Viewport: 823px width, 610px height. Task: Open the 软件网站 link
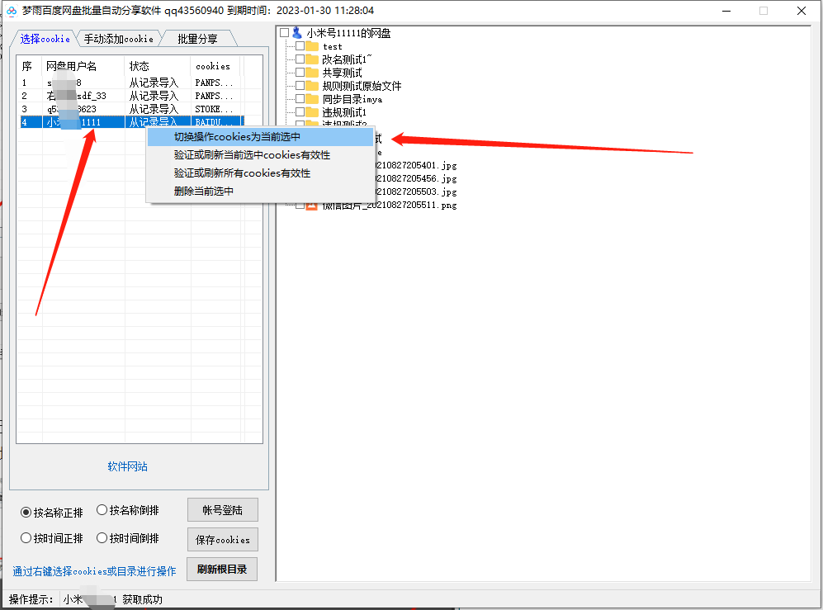pyautogui.click(x=127, y=466)
